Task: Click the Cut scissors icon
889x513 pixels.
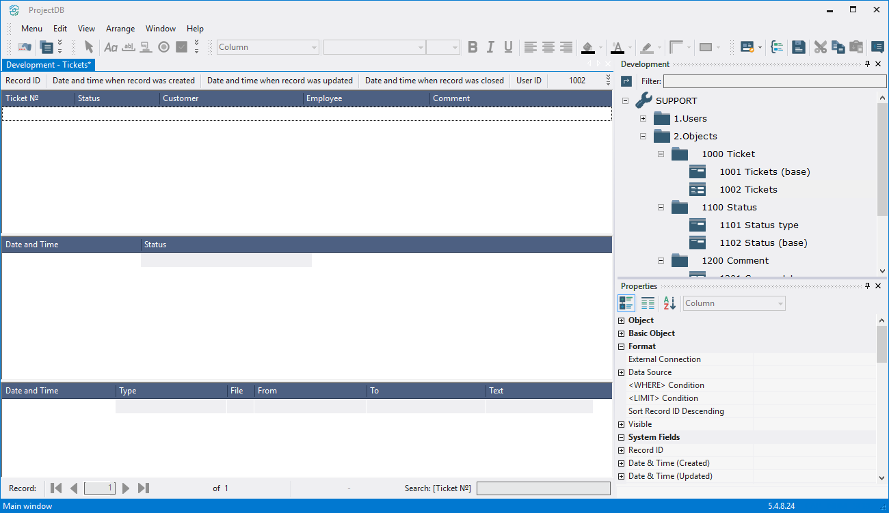Action: 820,47
